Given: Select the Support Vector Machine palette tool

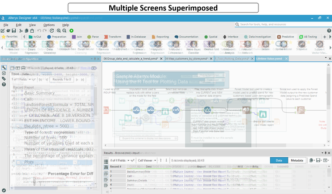Looking at the screenshot, I should coord(319,47).
